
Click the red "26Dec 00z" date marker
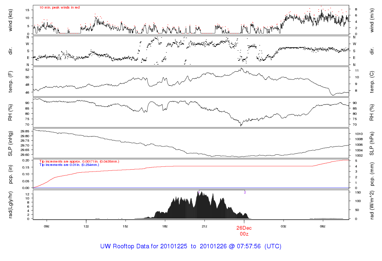click(244, 230)
